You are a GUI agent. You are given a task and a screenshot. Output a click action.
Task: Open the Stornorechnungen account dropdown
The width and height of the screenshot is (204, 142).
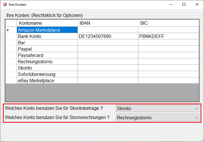click(157, 118)
